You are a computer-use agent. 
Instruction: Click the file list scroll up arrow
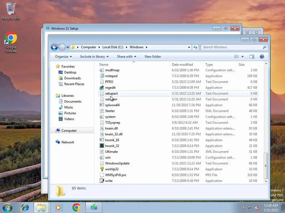tap(266, 64)
